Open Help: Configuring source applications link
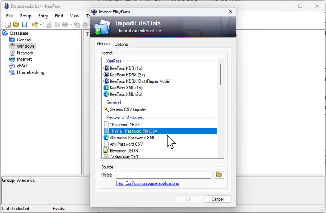Image resolution: width=326 pixels, height=213 pixels. point(147,183)
